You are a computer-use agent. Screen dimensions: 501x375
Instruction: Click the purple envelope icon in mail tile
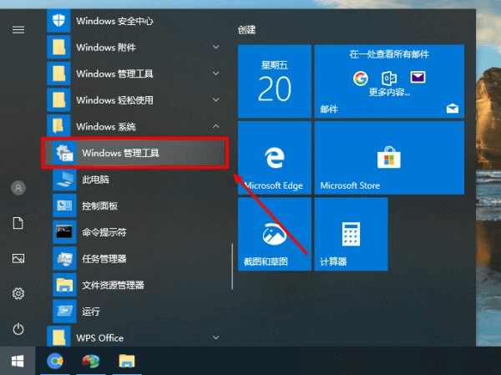tap(418, 77)
